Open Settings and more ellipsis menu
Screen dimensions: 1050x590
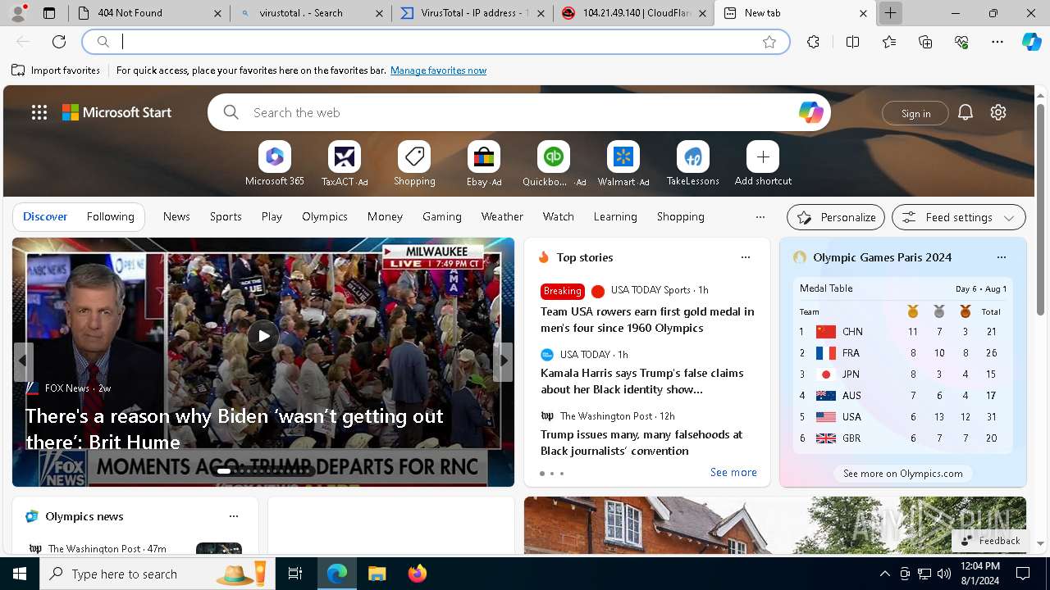[x=997, y=42]
